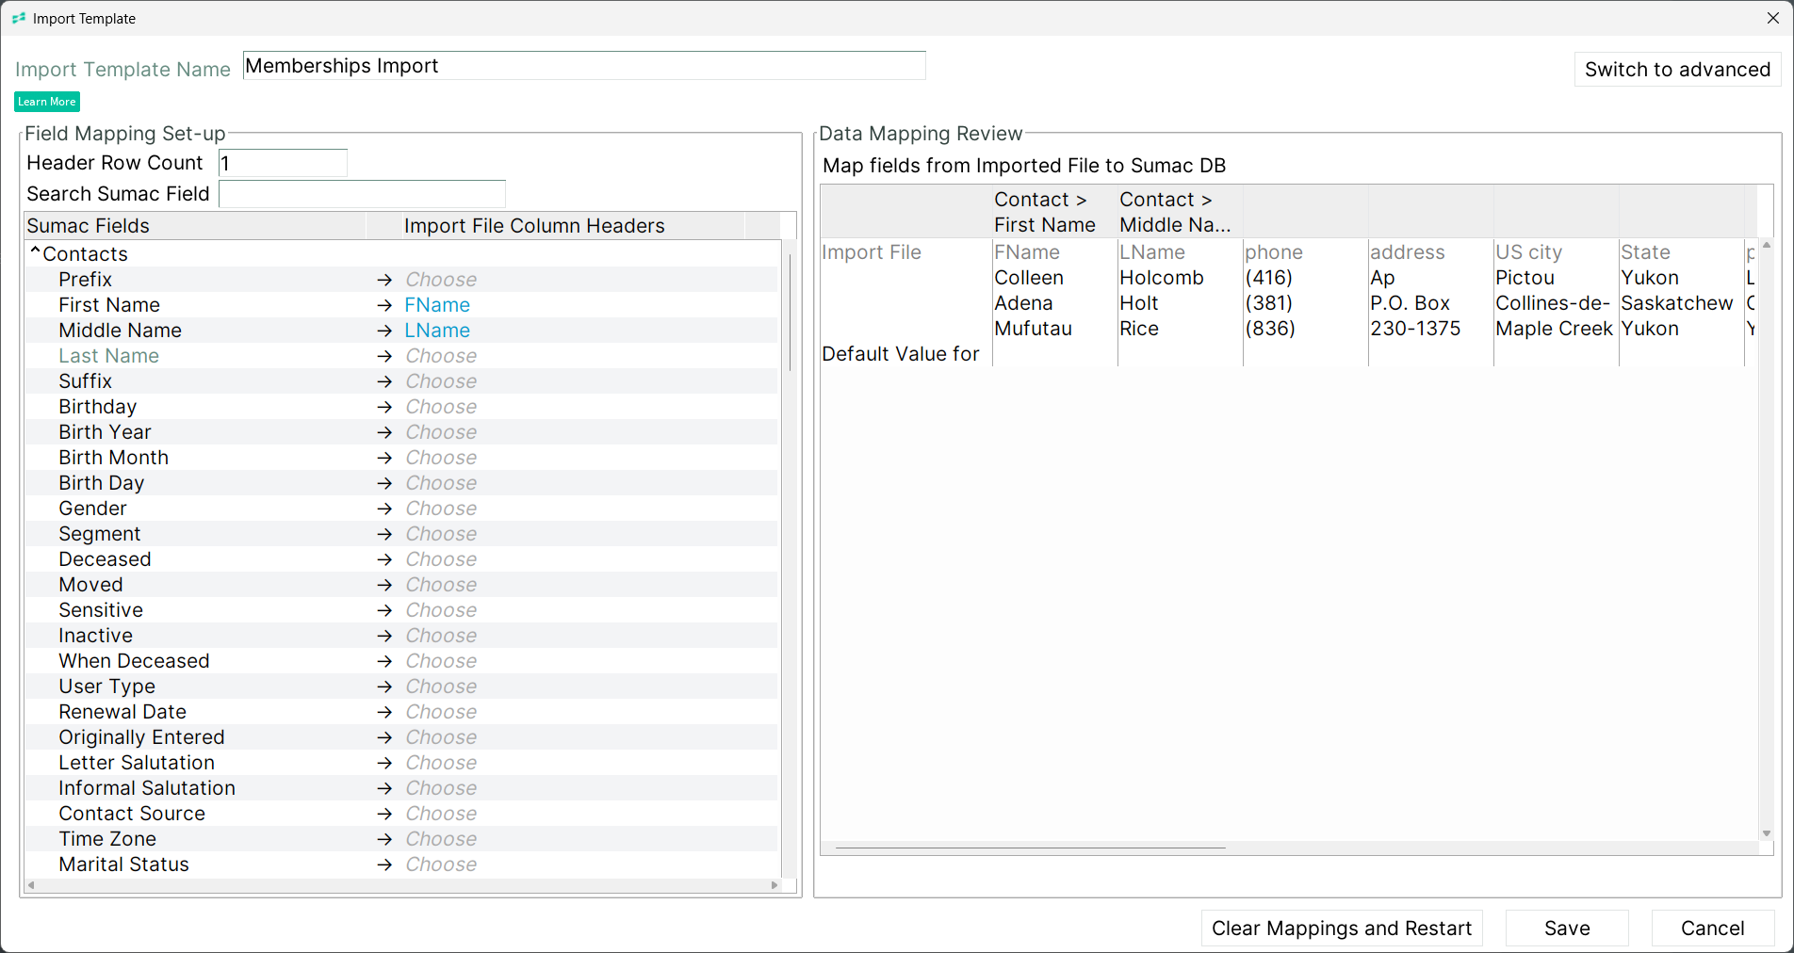This screenshot has width=1794, height=953.
Task: Click the arrow icon beside Originally Entered
Action: pyautogui.click(x=384, y=737)
